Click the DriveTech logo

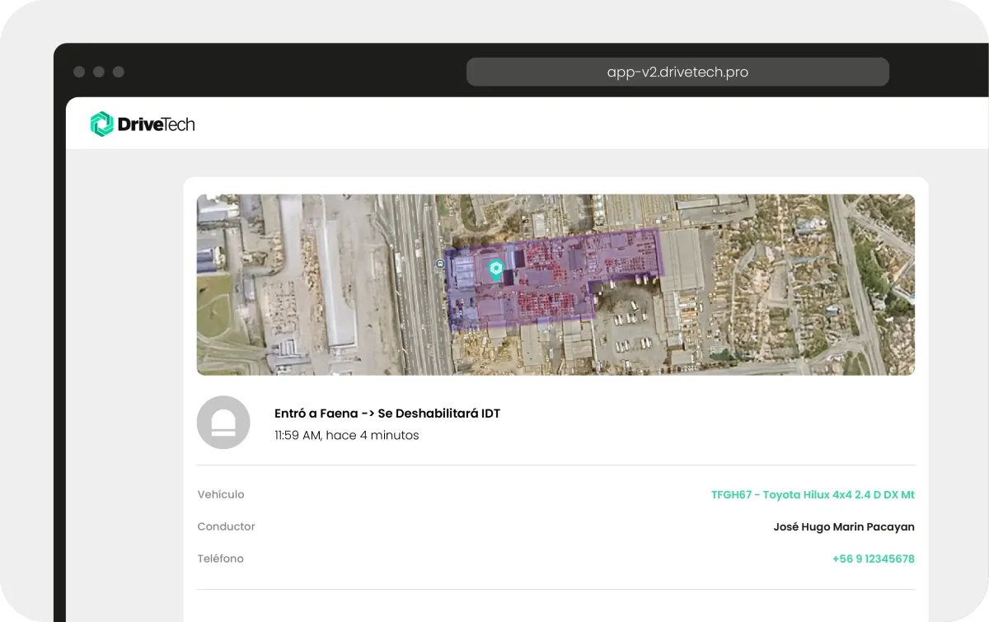pyautogui.click(x=143, y=124)
